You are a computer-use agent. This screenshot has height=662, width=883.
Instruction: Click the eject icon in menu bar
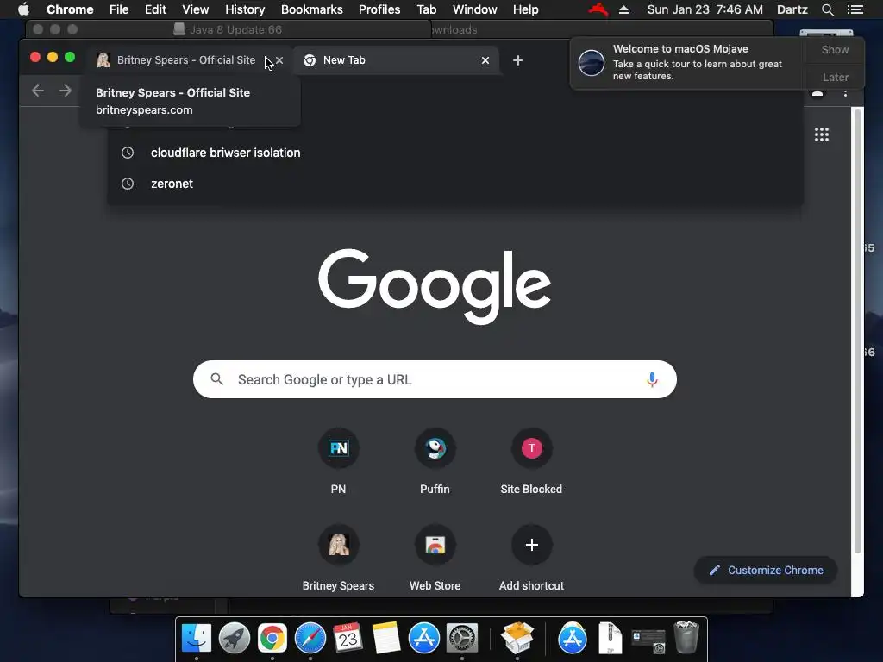pos(624,9)
